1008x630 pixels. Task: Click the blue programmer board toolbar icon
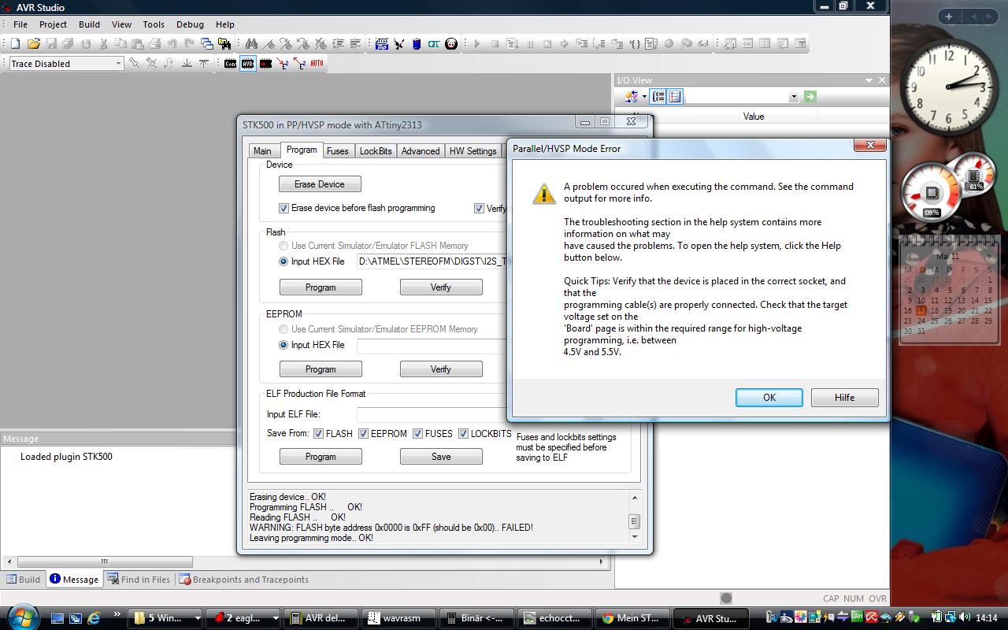(382, 44)
